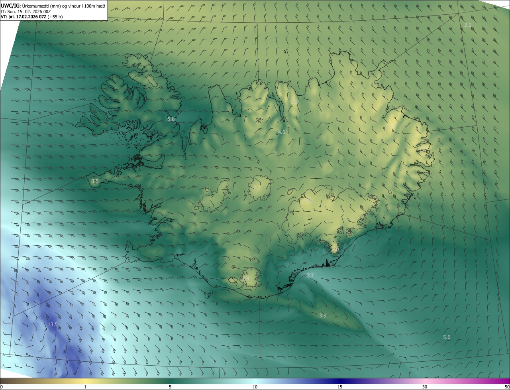Click the faint 2.1 label on Hofsjökull glacier

[x=257, y=188]
